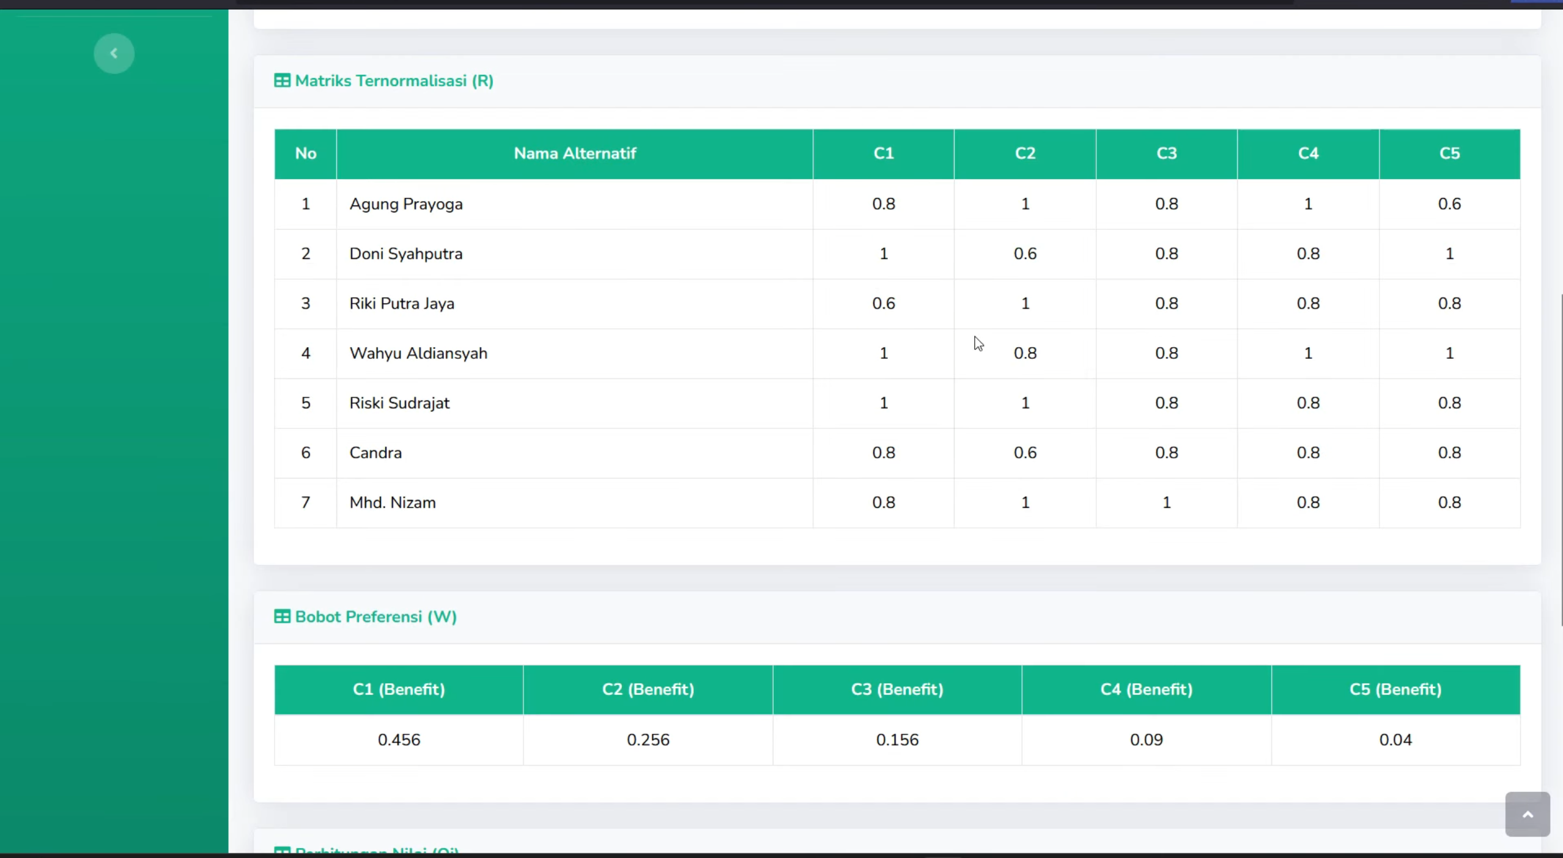Click the C5 (Benefit) weight header

pyautogui.click(x=1395, y=689)
